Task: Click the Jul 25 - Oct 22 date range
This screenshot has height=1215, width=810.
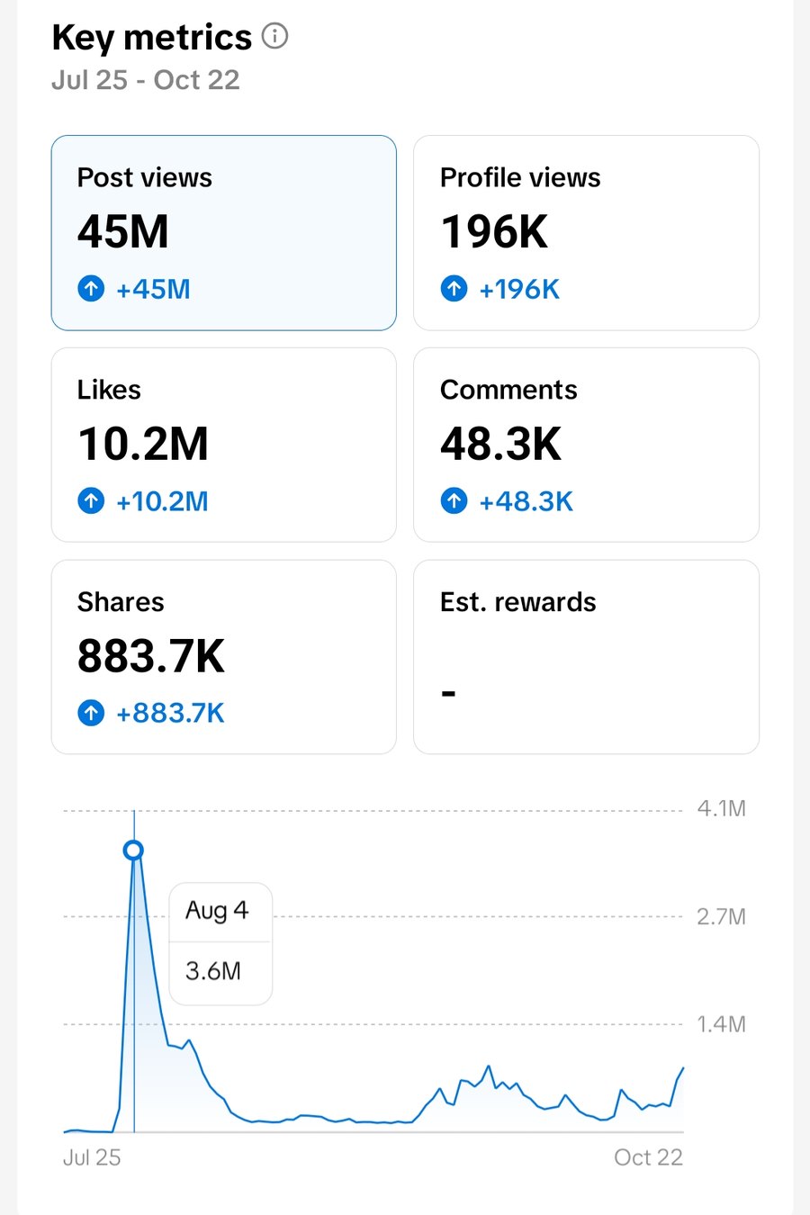Action: [x=146, y=80]
